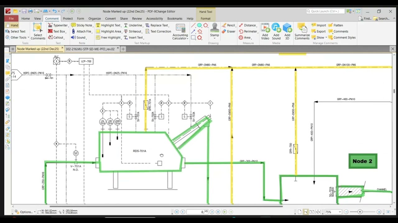
Task: Select Replace Text tool
Action: coord(157,25)
